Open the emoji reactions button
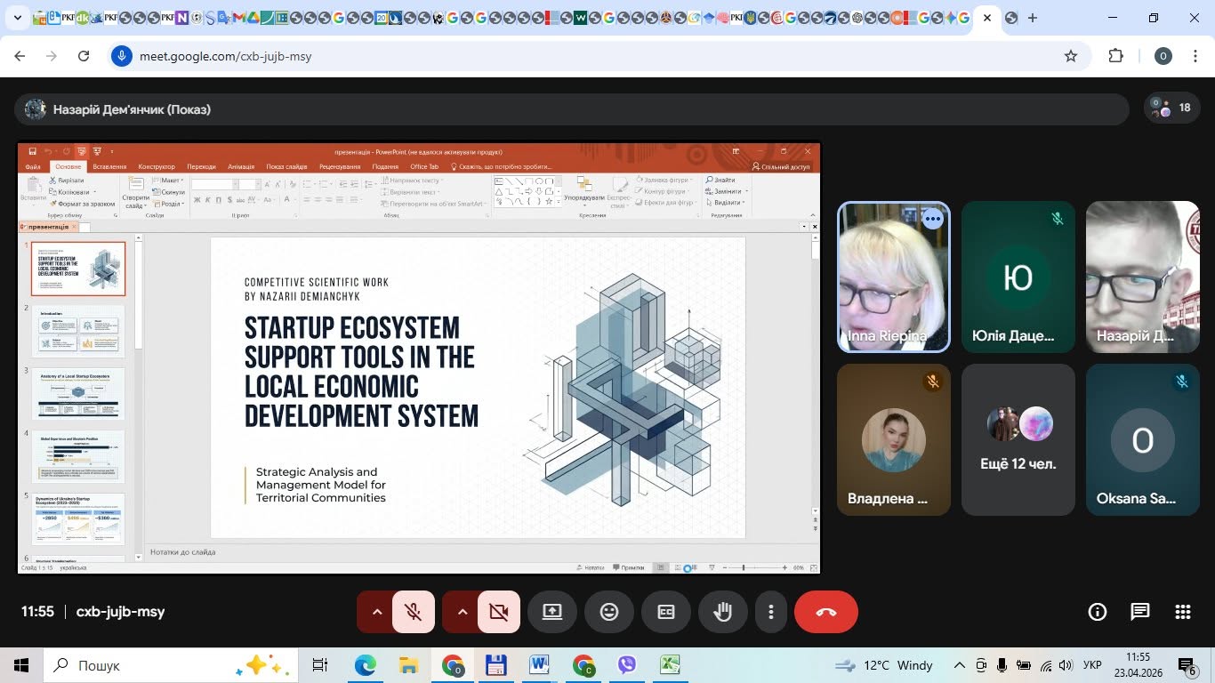1215x683 pixels. click(609, 612)
